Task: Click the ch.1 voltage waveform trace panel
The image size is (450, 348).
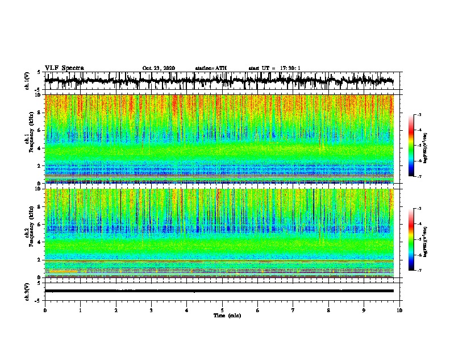Action: (222, 81)
